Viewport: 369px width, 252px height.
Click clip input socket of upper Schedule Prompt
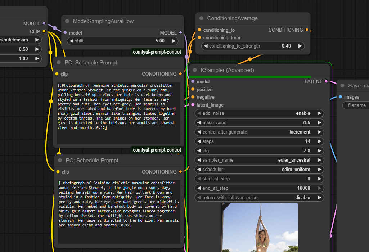tap(57, 74)
